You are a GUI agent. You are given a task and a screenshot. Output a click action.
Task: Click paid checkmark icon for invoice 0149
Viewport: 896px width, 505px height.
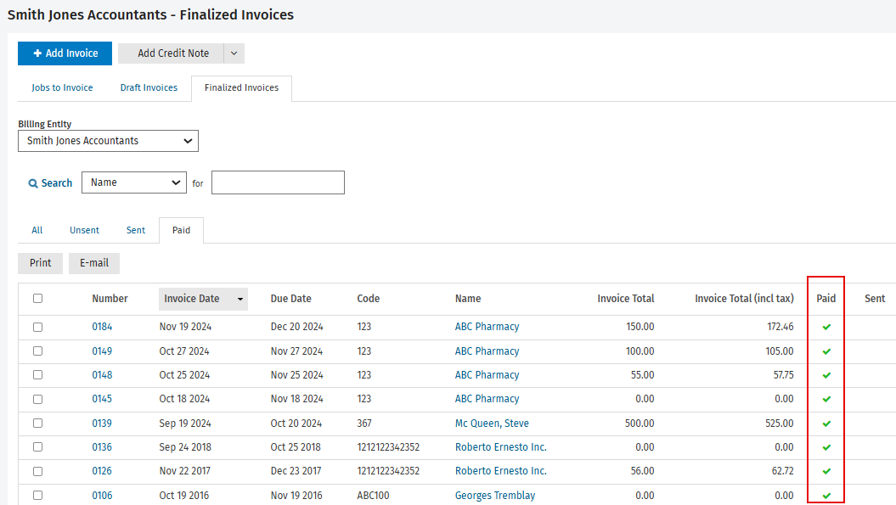click(826, 351)
